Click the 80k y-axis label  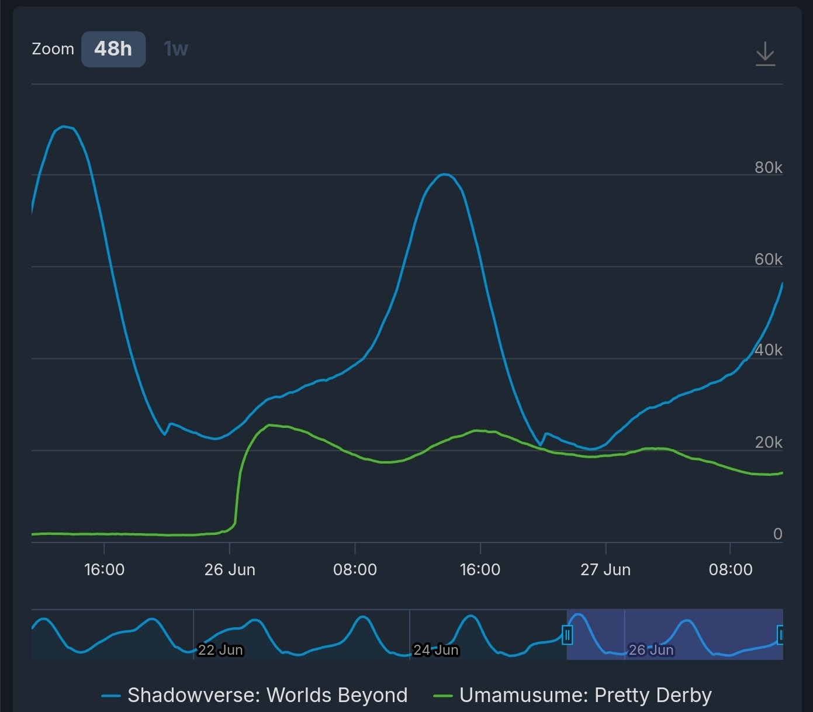pyautogui.click(x=768, y=168)
